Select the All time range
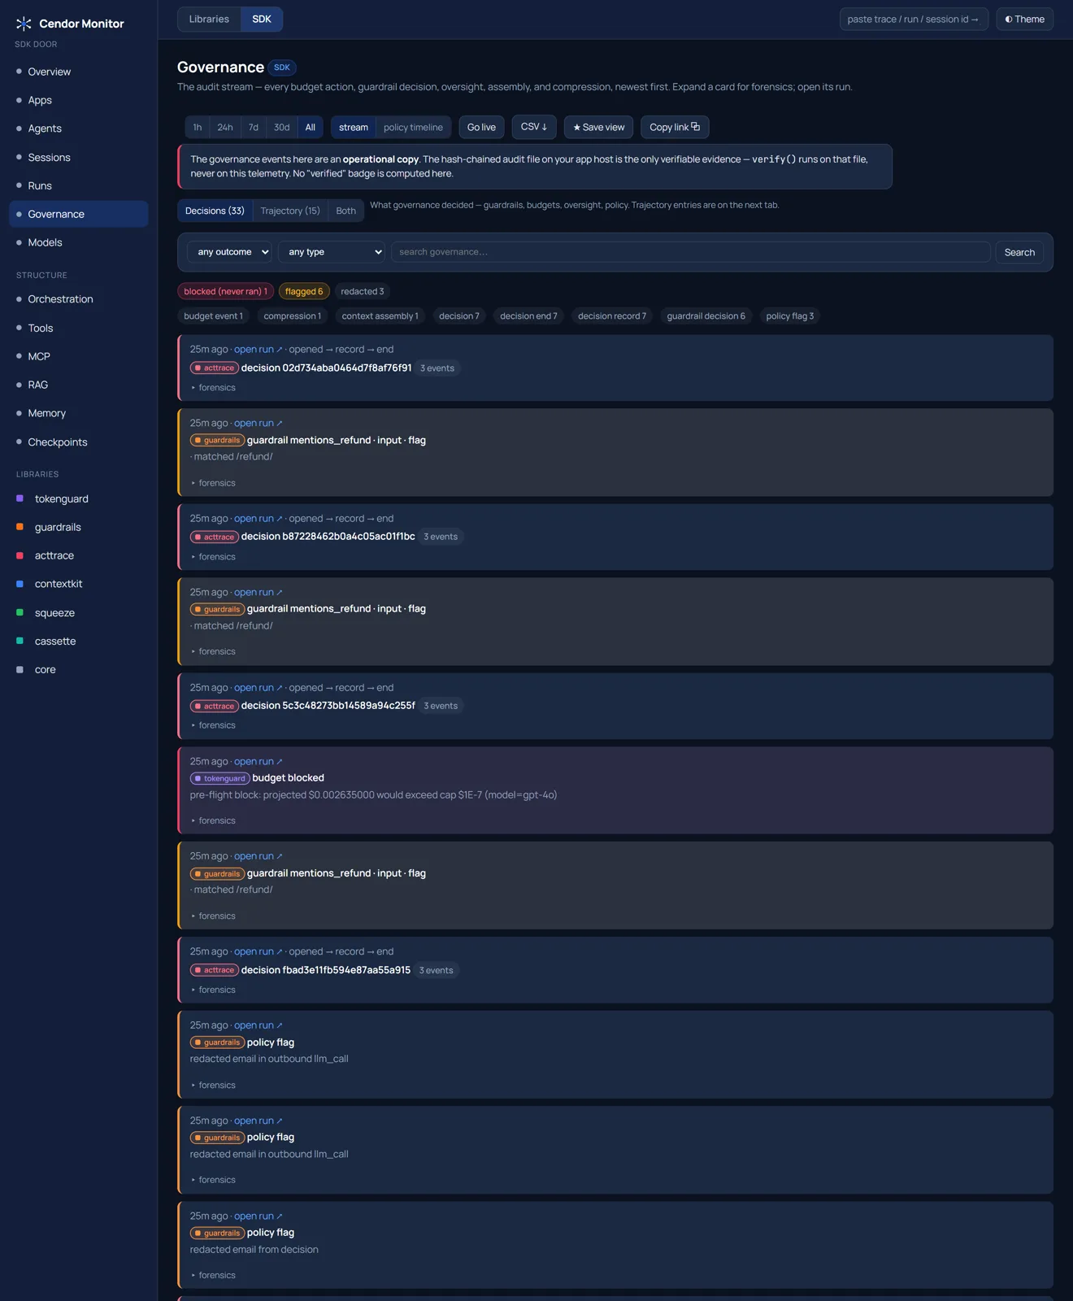Image resolution: width=1073 pixels, height=1301 pixels. click(x=311, y=127)
